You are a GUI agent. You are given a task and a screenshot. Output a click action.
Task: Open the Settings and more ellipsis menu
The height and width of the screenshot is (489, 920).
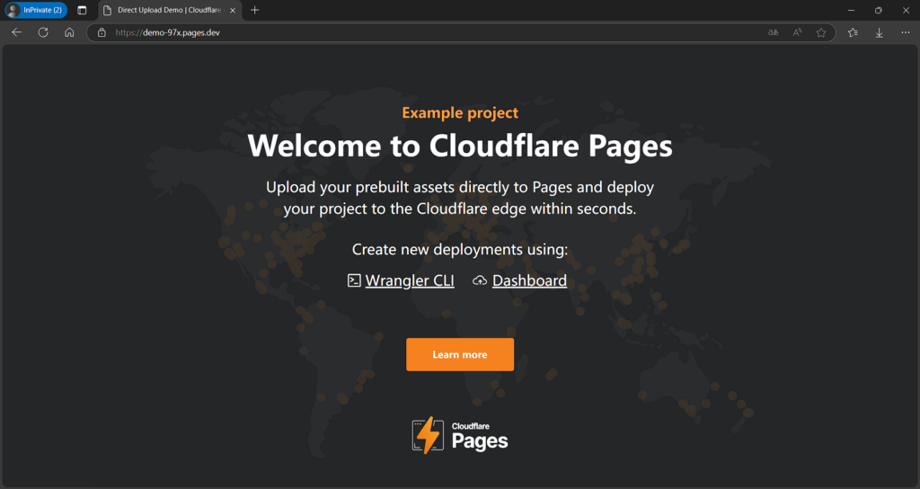point(906,32)
